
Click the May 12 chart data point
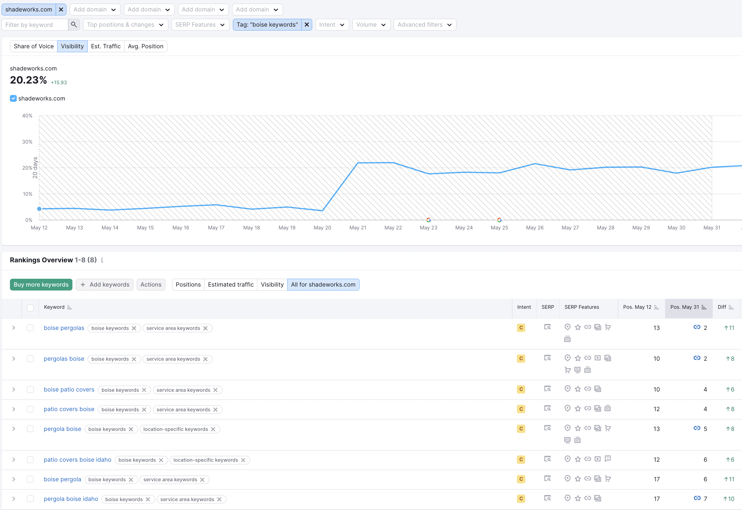coord(39,209)
